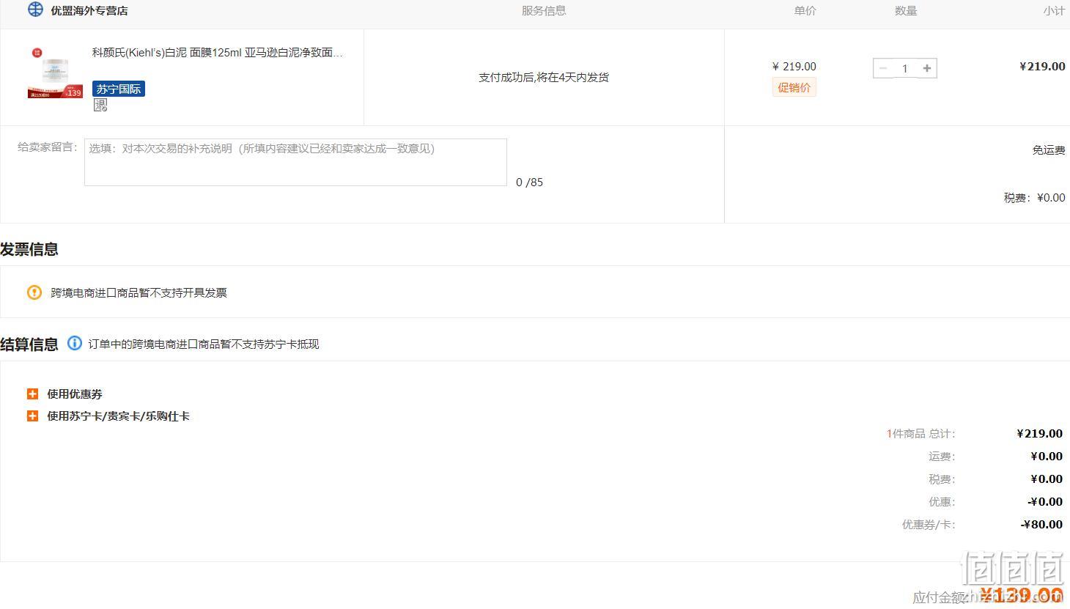Click the 发票信息 section heading
Image resolution: width=1070 pixels, height=609 pixels.
29,249
